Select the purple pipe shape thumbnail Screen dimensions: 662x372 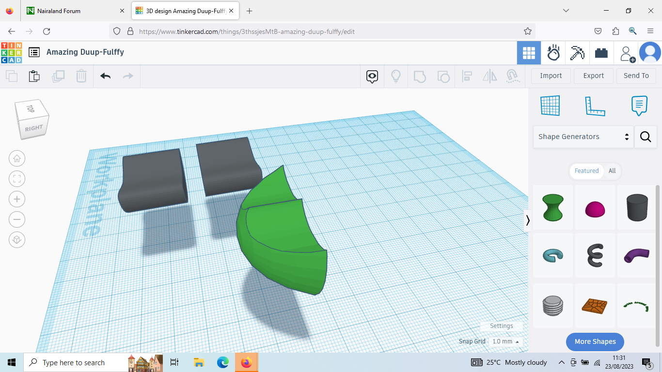coord(636,255)
